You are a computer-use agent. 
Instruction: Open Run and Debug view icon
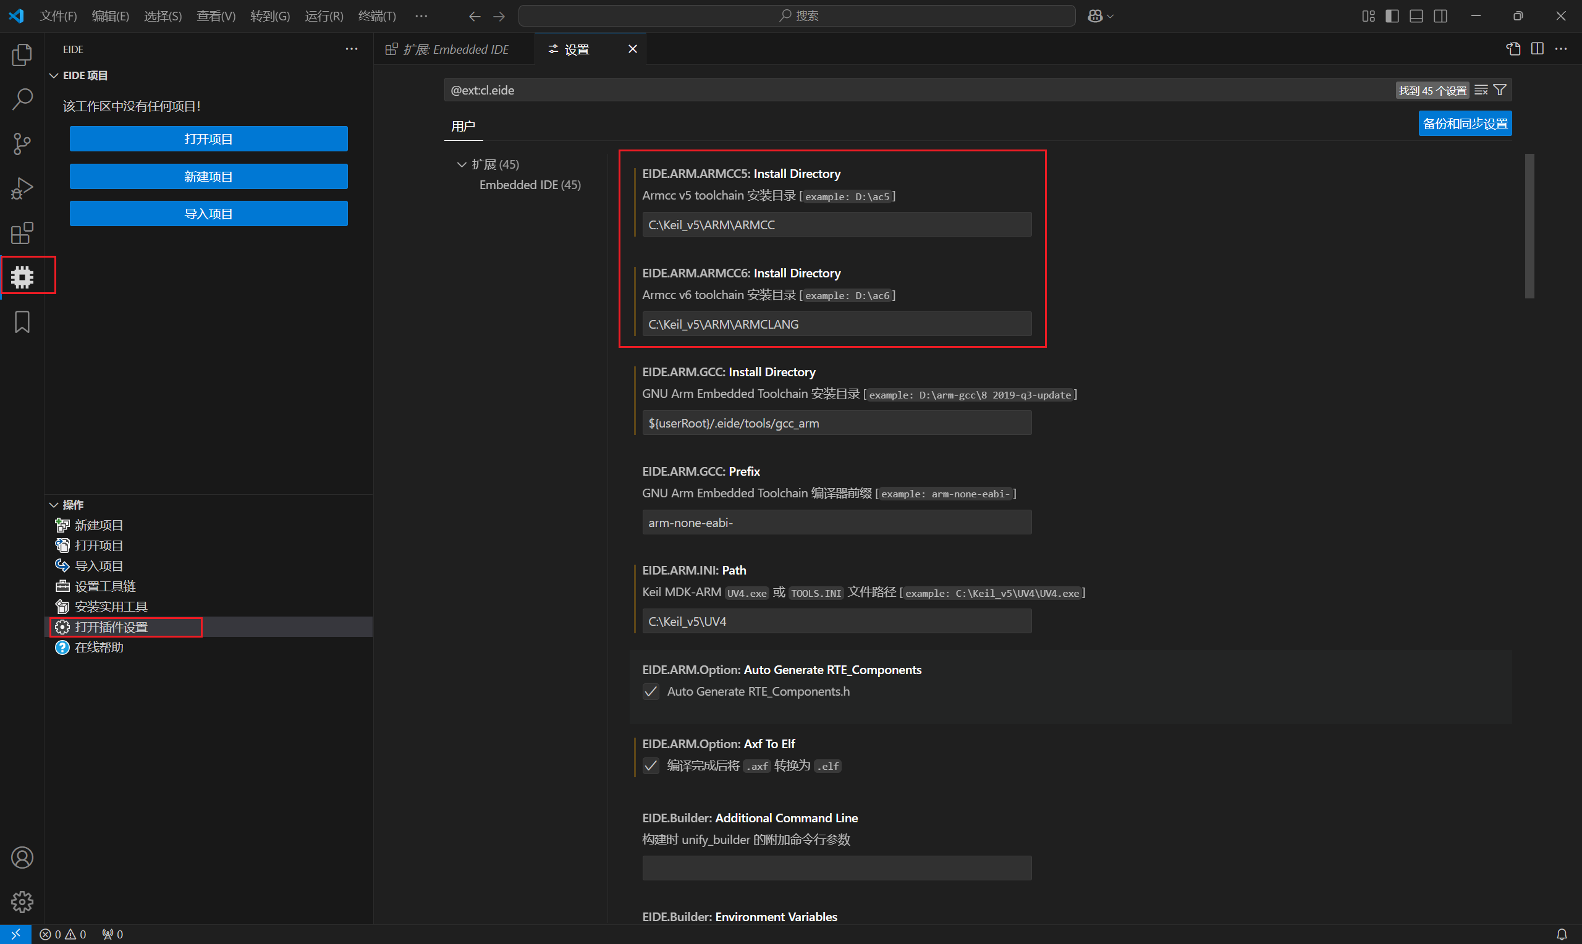click(x=22, y=188)
